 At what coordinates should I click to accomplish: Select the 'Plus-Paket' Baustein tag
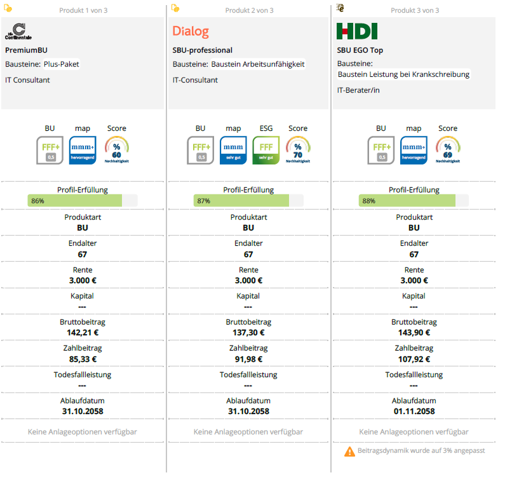(x=62, y=64)
